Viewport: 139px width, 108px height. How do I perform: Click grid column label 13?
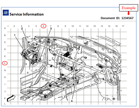pyautogui.click(x=95, y=26)
